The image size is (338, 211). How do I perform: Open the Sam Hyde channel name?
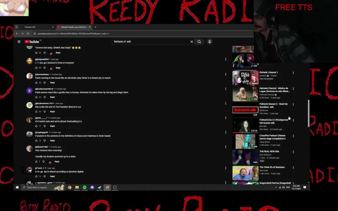click(x=264, y=171)
